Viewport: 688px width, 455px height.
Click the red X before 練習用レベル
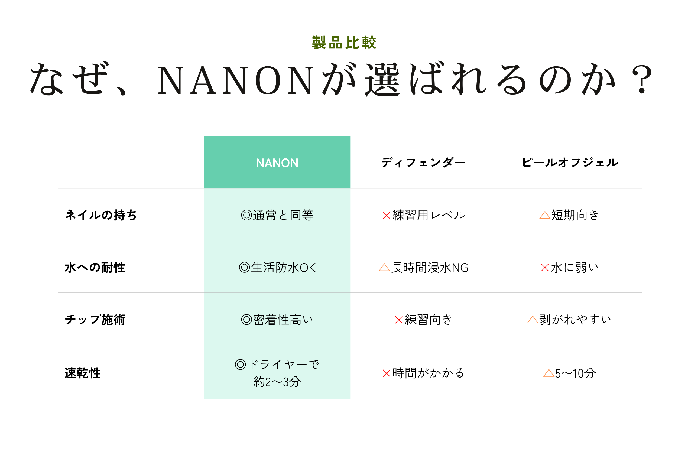pos(386,215)
